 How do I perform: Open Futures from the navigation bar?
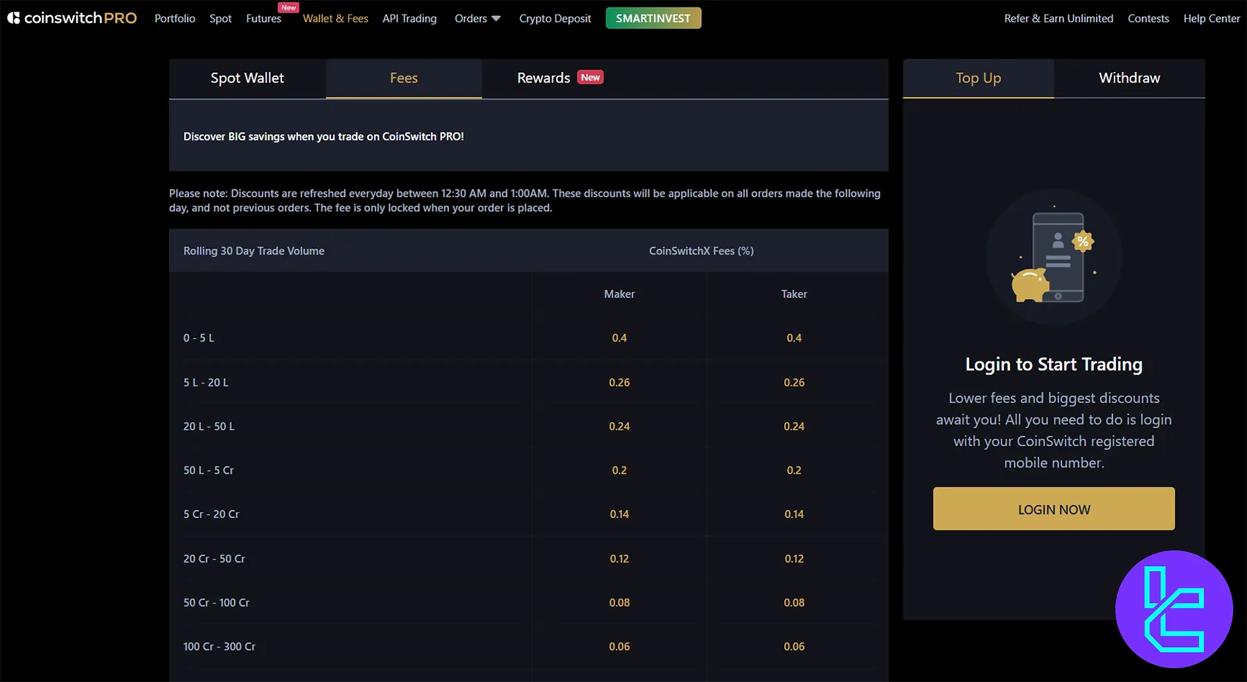pyautogui.click(x=263, y=19)
